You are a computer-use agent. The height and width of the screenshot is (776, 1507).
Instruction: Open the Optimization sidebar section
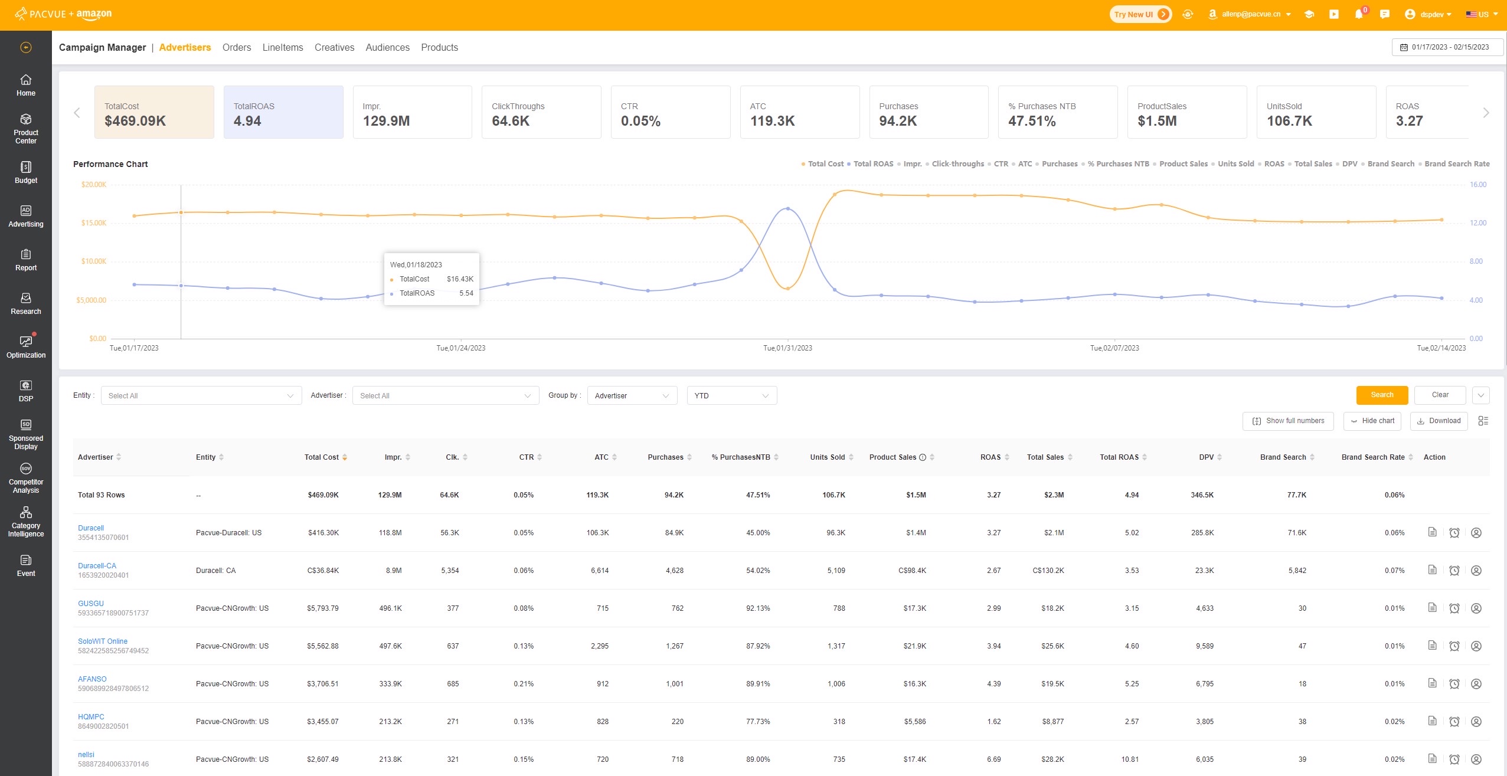pyautogui.click(x=26, y=347)
